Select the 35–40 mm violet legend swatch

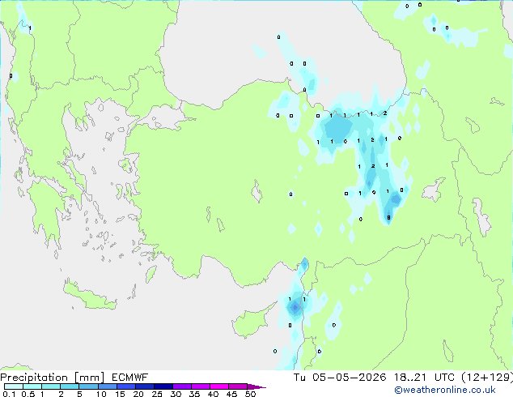(x=201, y=386)
